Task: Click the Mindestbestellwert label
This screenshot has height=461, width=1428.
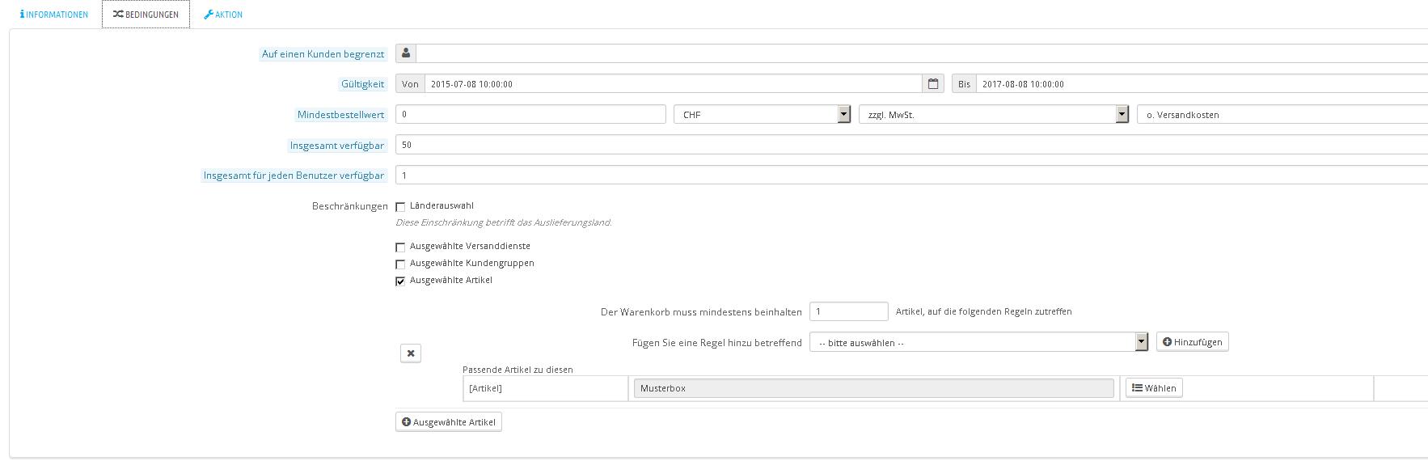Action: [340, 115]
